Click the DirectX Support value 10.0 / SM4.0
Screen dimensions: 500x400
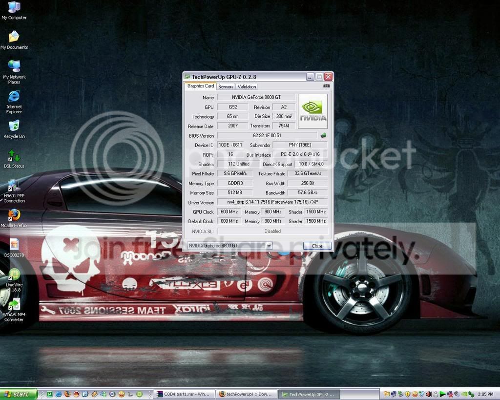(x=311, y=164)
